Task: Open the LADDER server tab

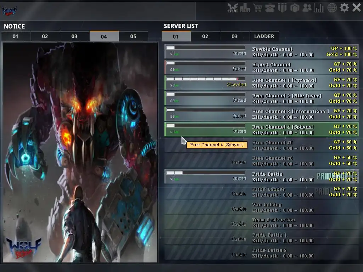Action: (264, 36)
